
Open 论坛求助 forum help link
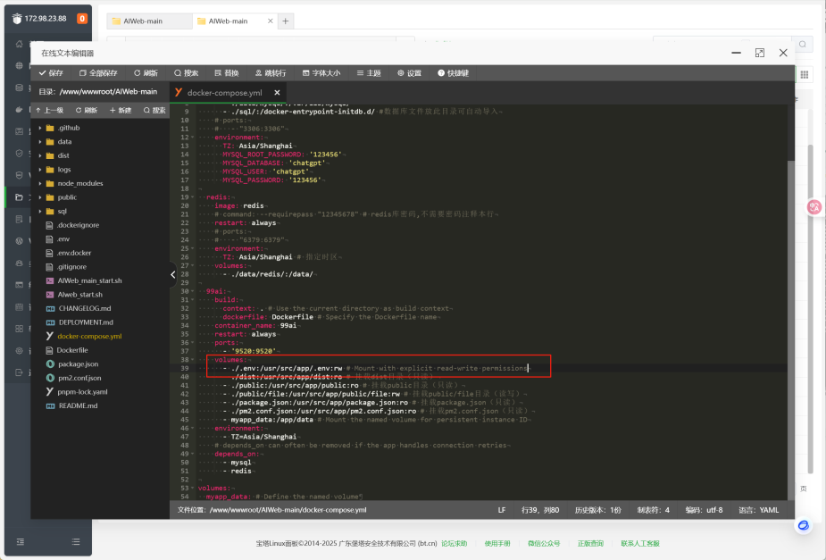(455, 544)
